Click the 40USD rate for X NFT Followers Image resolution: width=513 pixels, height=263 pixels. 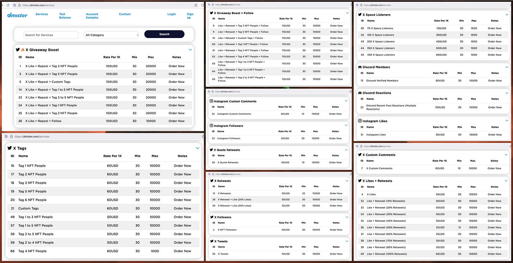pyautogui.click(x=285, y=230)
